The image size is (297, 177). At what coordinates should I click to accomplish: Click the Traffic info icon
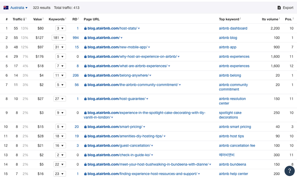pos(26,18)
